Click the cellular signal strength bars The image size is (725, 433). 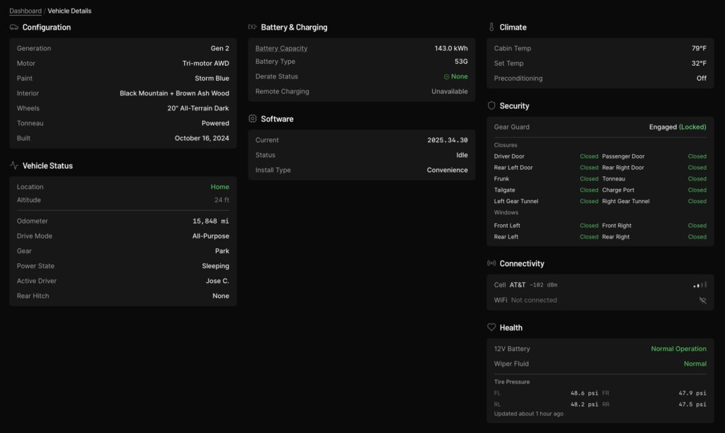(x=700, y=284)
